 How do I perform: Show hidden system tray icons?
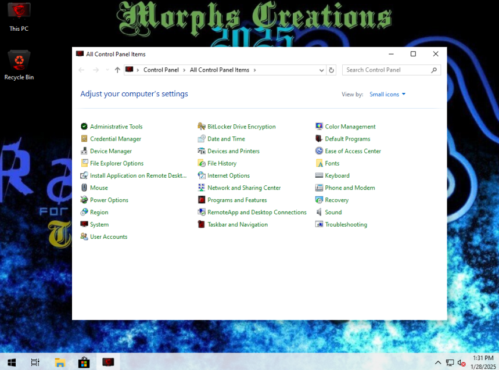[438, 362]
